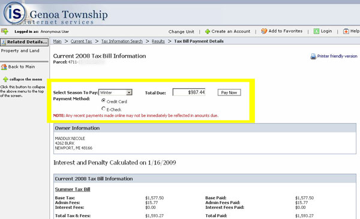Click the Total Due amount field
The width and height of the screenshot is (360, 219).
click(x=189, y=92)
